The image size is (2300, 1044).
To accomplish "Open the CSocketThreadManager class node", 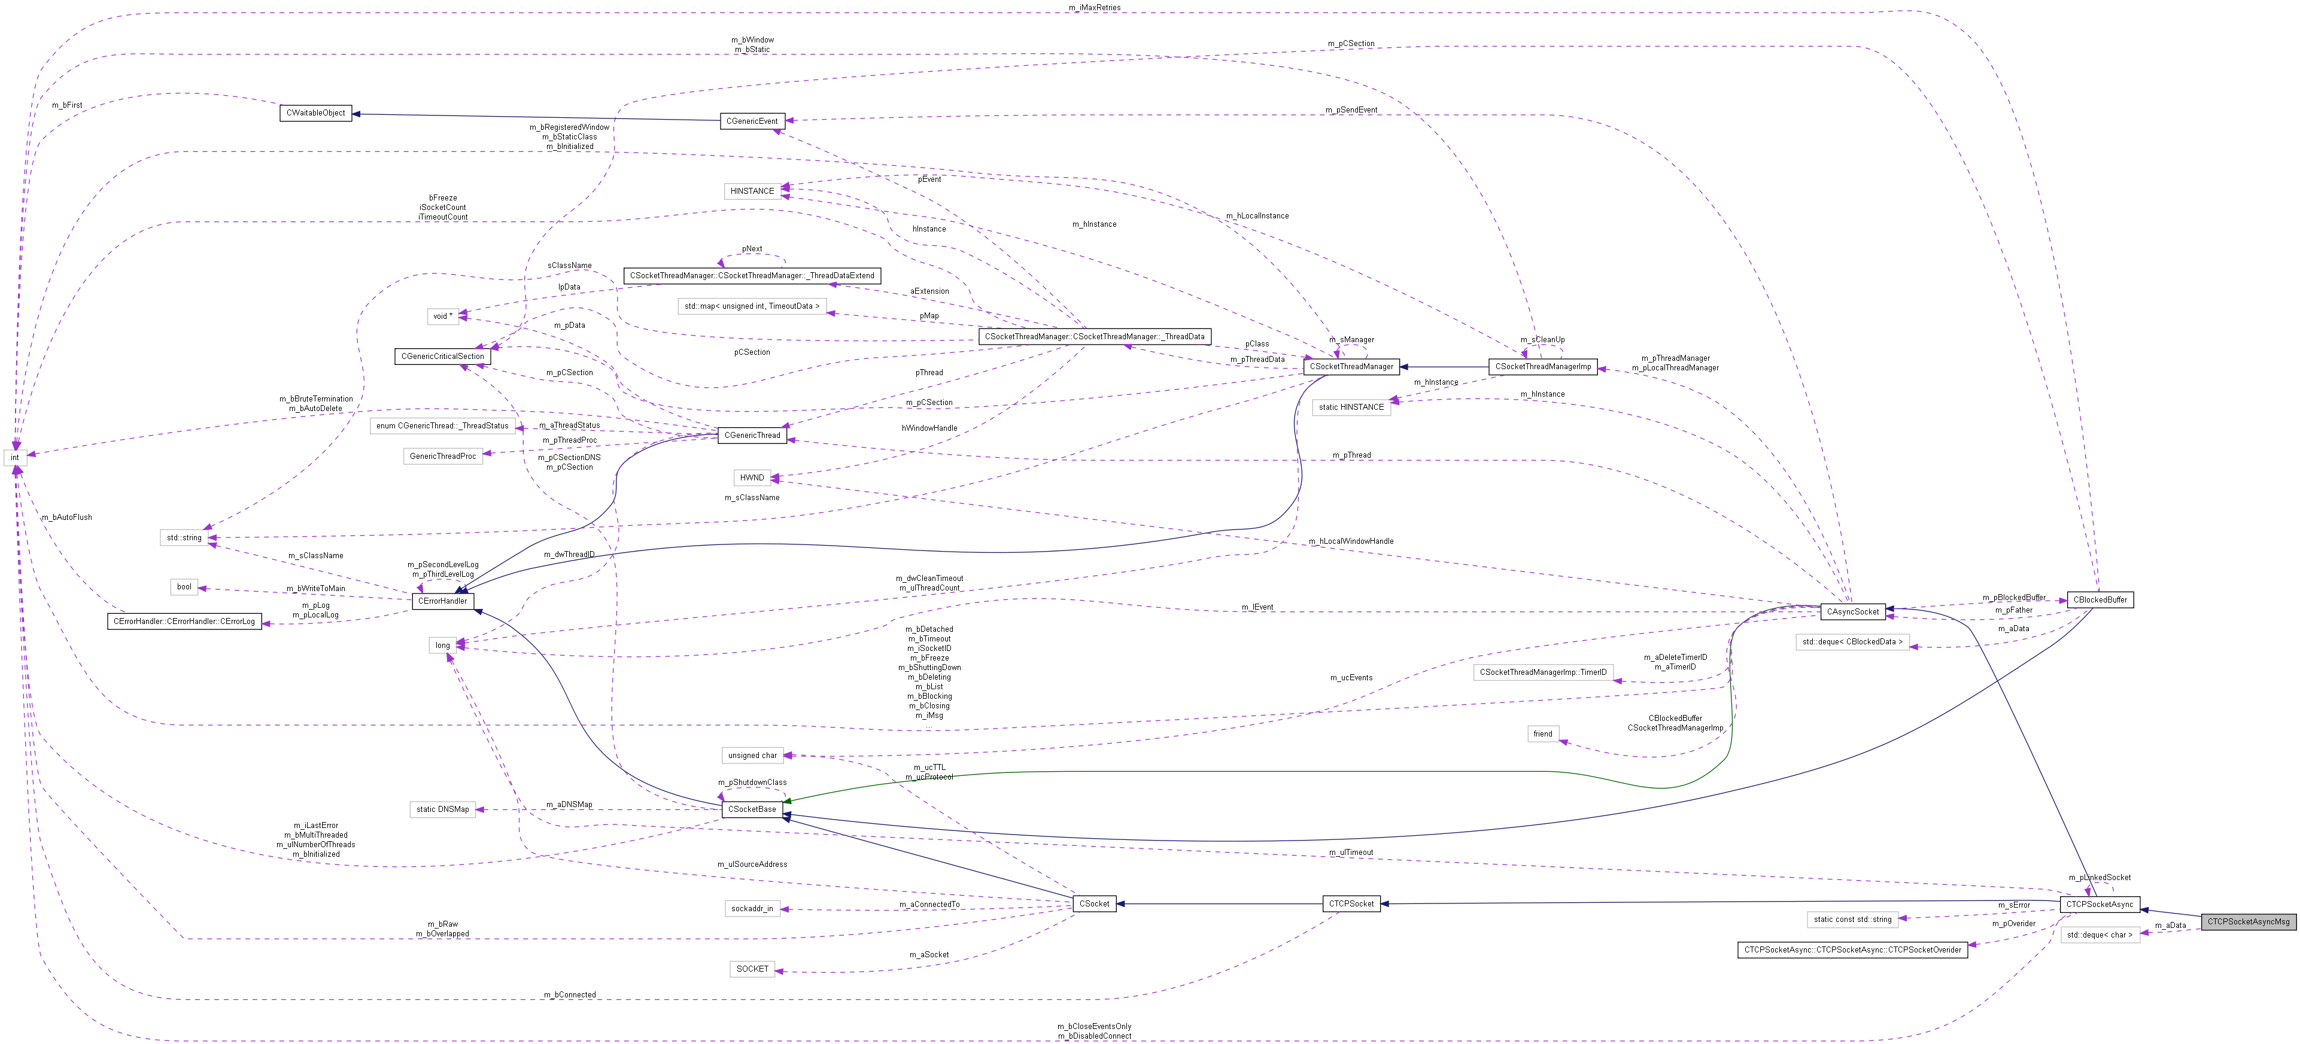I will coord(1351,367).
